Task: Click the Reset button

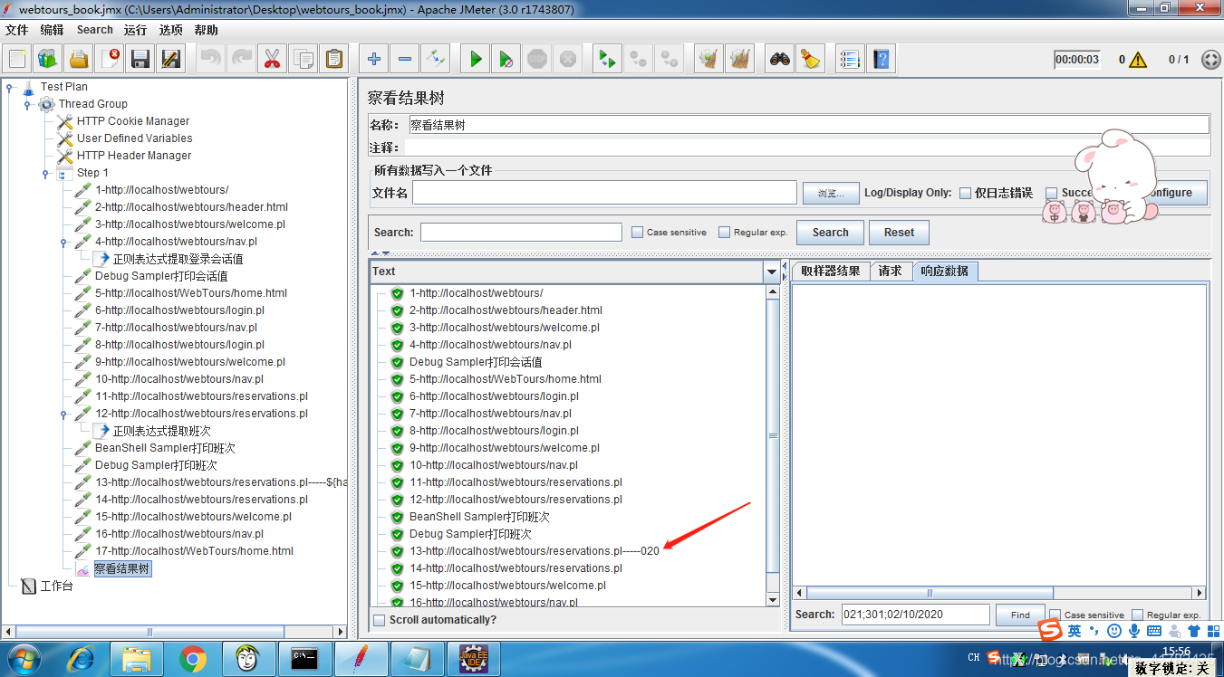Action: tap(899, 233)
